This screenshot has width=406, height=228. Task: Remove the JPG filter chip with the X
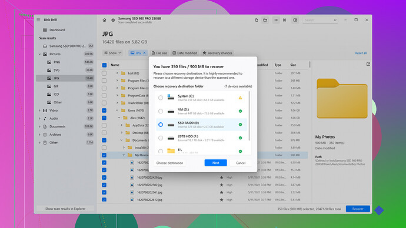coord(145,53)
